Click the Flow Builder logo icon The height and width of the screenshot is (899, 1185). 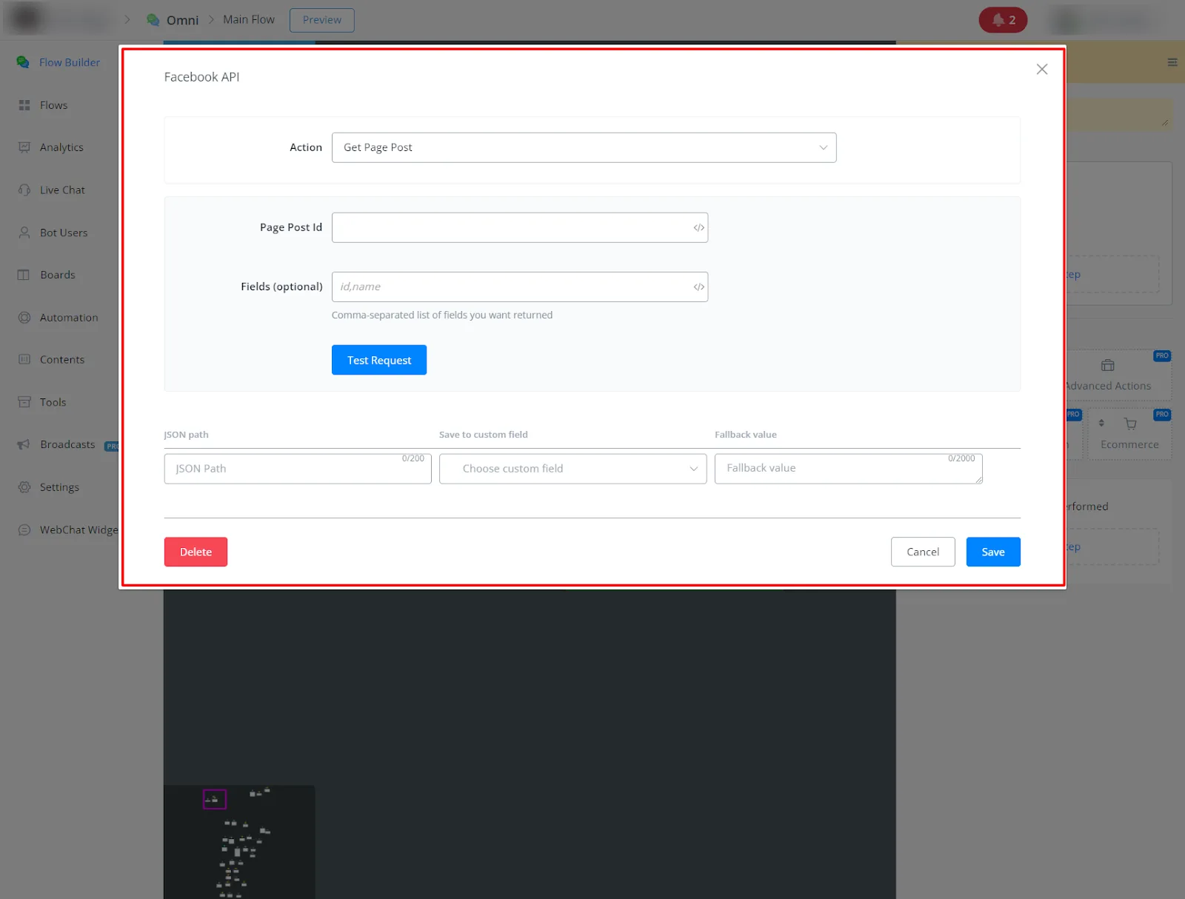tap(23, 62)
